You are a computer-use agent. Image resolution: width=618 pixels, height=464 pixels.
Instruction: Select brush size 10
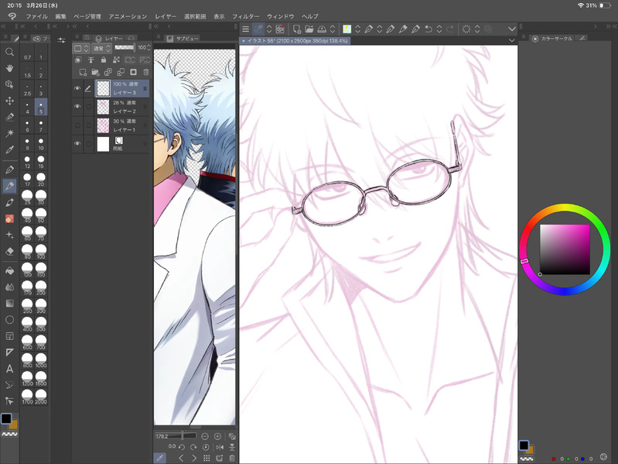point(41,143)
